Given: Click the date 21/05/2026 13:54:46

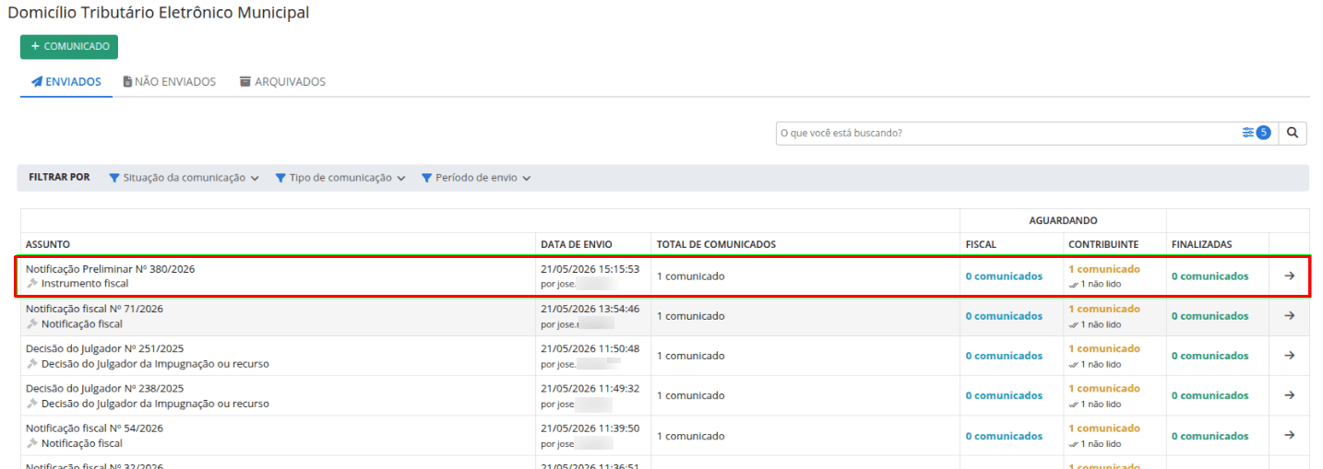Looking at the screenshot, I should pos(590,309).
